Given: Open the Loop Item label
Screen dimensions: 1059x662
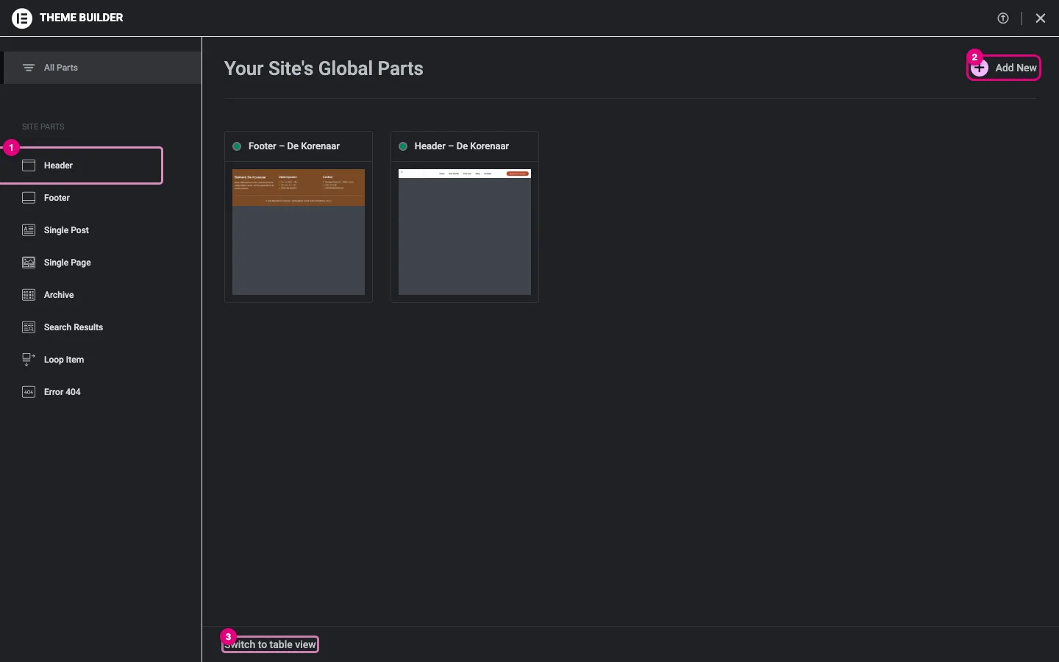Looking at the screenshot, I should pos(64,360).
